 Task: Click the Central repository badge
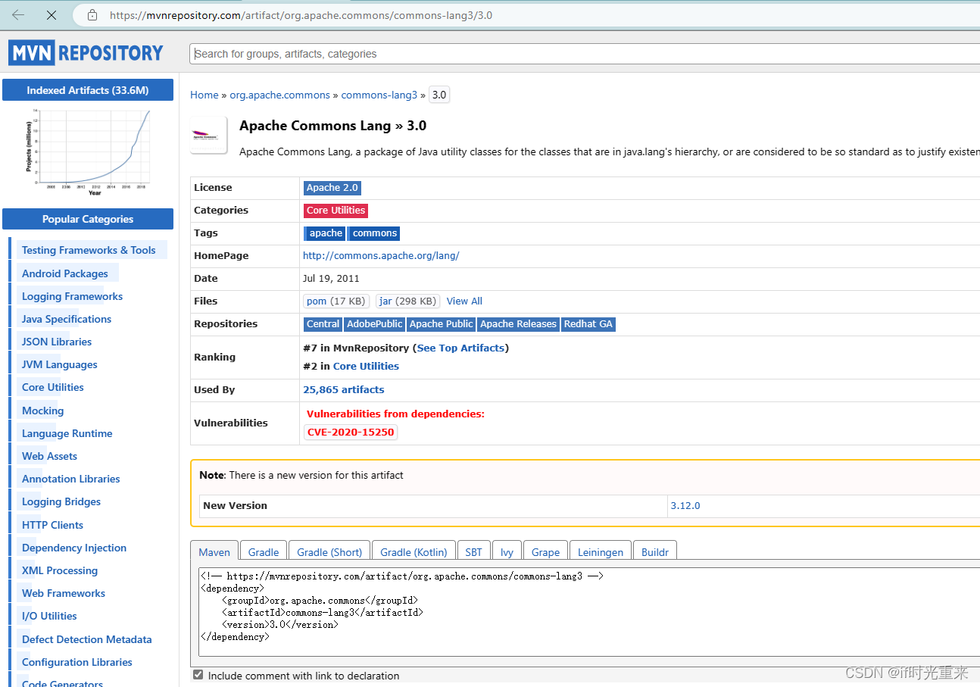[323, 324]
